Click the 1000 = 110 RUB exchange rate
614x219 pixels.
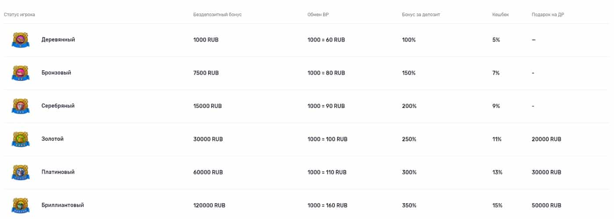(x=327, y=172)
